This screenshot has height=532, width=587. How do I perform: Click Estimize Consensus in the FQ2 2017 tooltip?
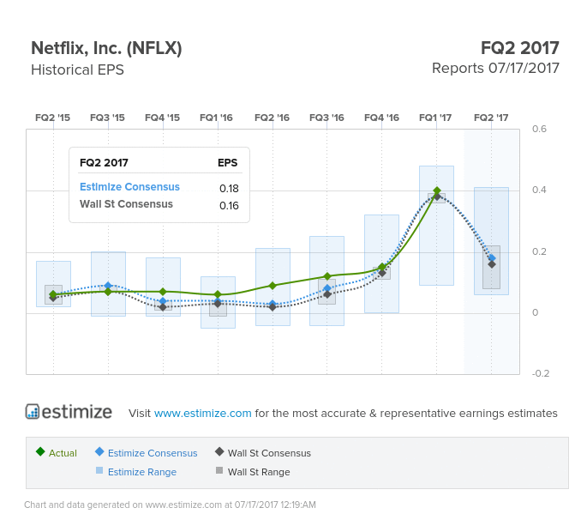click(x=129, y=187)
